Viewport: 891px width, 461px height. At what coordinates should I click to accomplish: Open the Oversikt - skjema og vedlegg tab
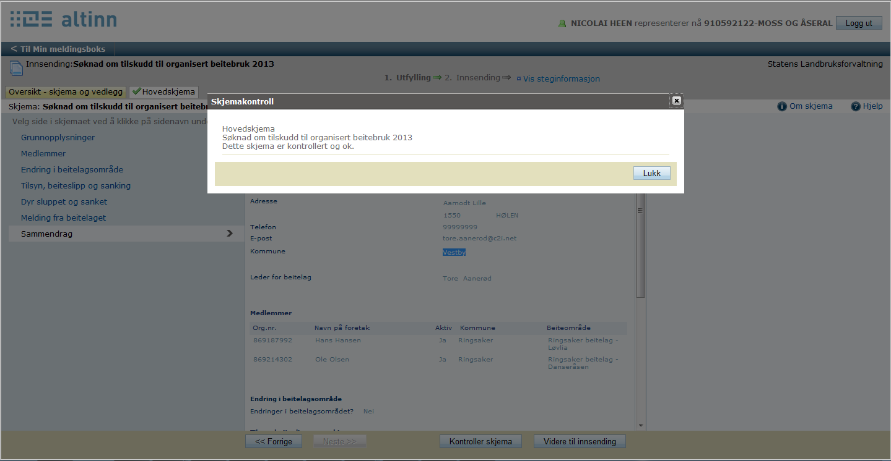tap(66, 91)
